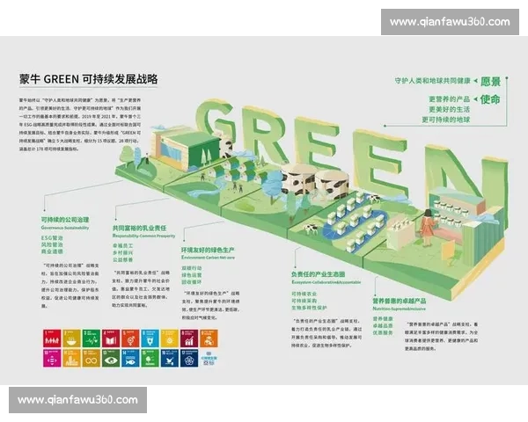The image size is (528, 422).
Task: Select the SDG 4 Quality Education book icon
Action: point(111,338)
